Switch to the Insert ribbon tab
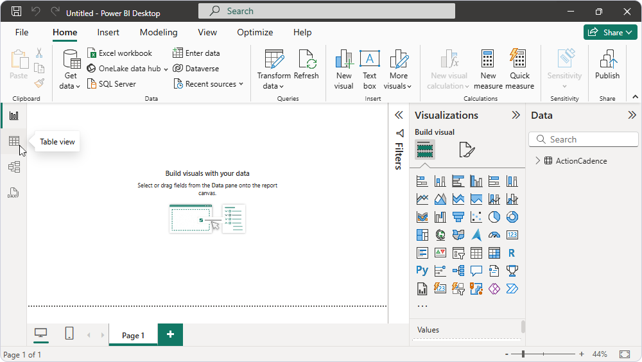 click(x=108, y=32)
